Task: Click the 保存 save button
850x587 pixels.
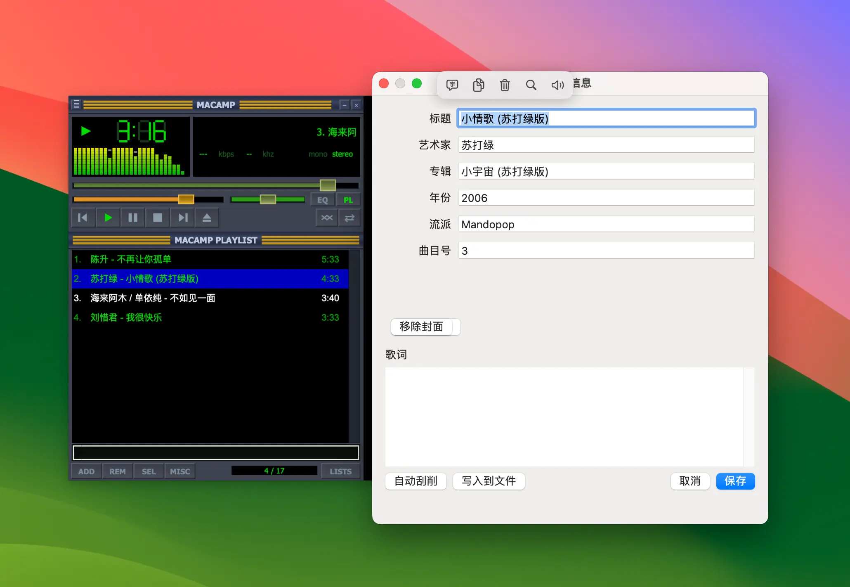Action: [x=735, y=481]
